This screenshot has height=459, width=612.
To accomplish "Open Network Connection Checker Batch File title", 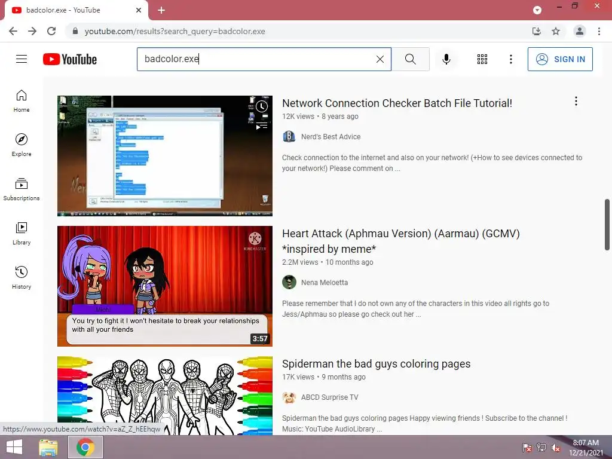I will [397, 103].
